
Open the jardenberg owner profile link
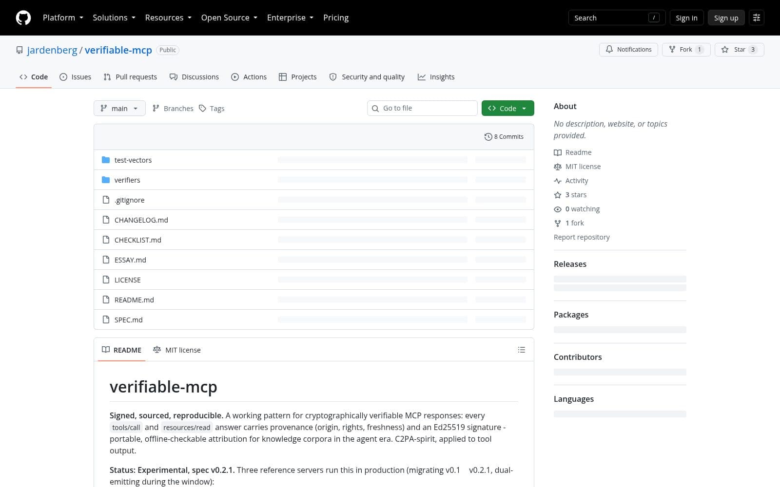click(52, 50)
